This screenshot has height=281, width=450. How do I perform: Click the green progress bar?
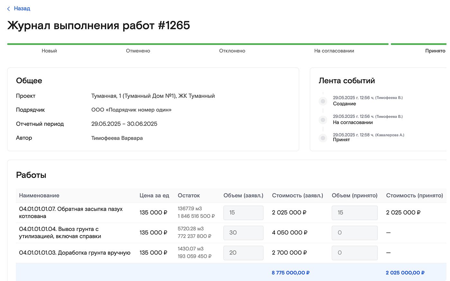[198, 44]
